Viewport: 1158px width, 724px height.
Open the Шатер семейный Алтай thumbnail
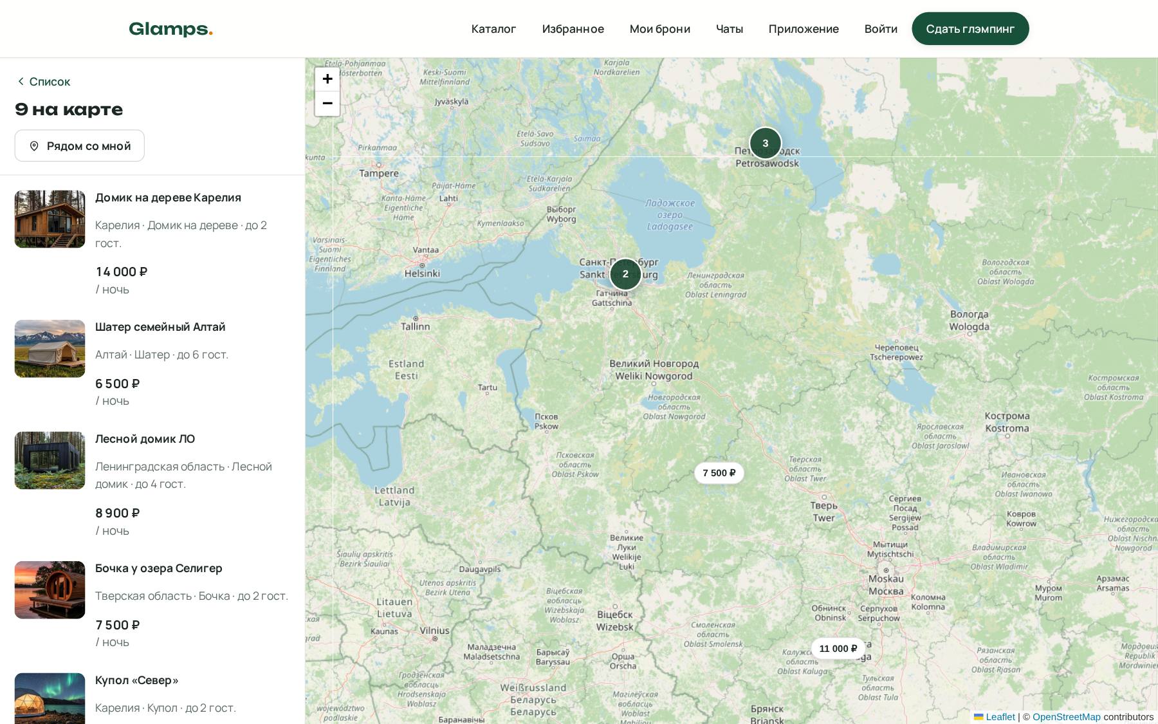coord(50,349)
